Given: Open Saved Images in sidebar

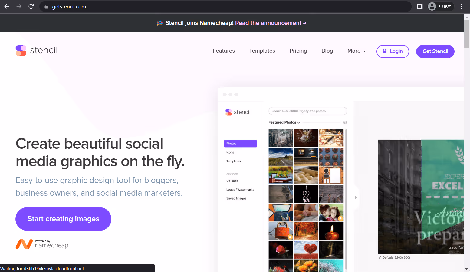Looking at the screenshot, I should point(236,198).
